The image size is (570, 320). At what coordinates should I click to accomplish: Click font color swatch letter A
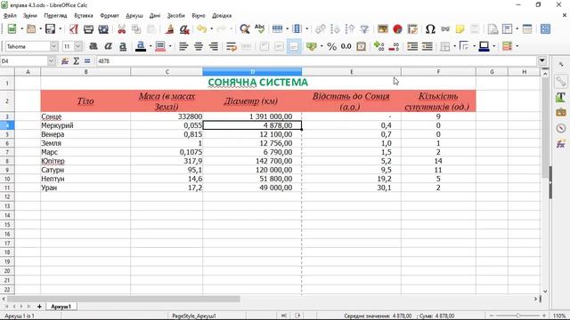pyautogui.click(x=141, y=46)
